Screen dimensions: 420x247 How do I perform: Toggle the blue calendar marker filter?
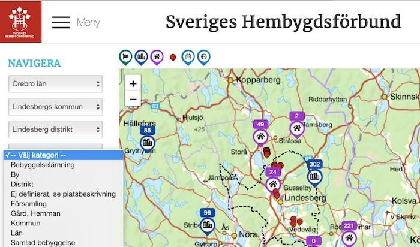188,57
